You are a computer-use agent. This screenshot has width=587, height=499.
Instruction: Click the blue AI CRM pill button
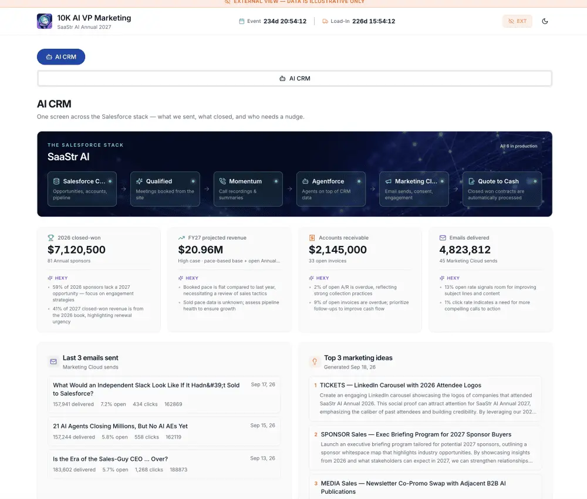click(x=61, y=57)
